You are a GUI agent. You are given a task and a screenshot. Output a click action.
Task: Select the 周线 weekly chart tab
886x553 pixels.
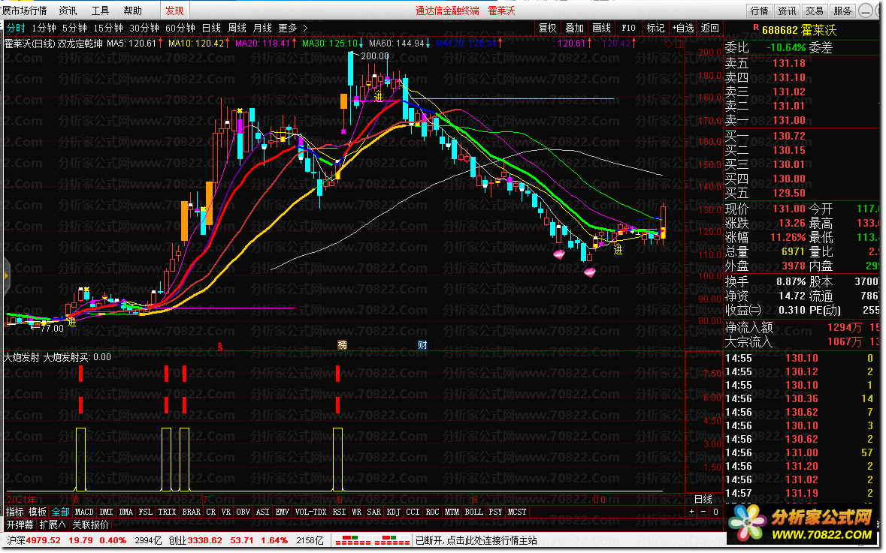coord(237,29)
